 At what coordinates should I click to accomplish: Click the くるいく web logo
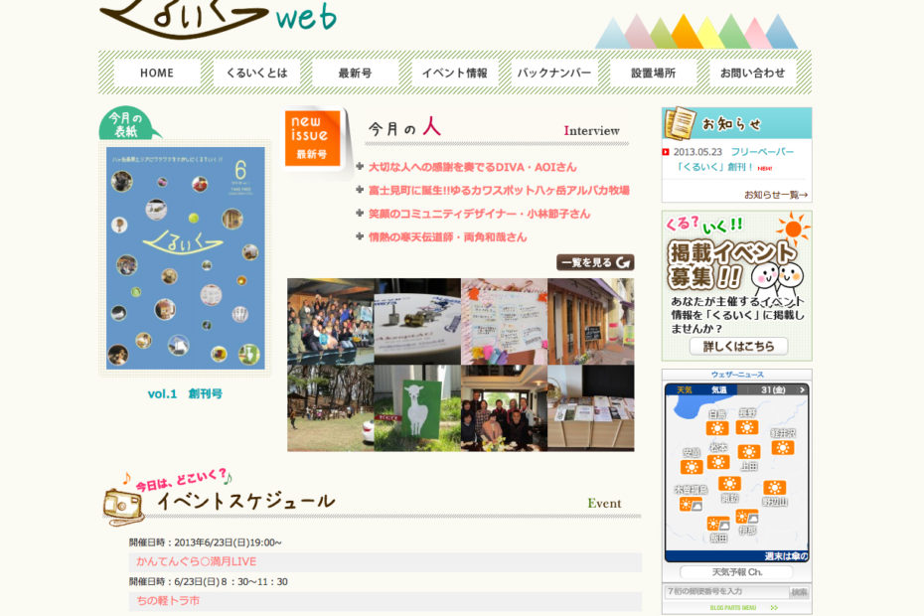click(217, 18)
